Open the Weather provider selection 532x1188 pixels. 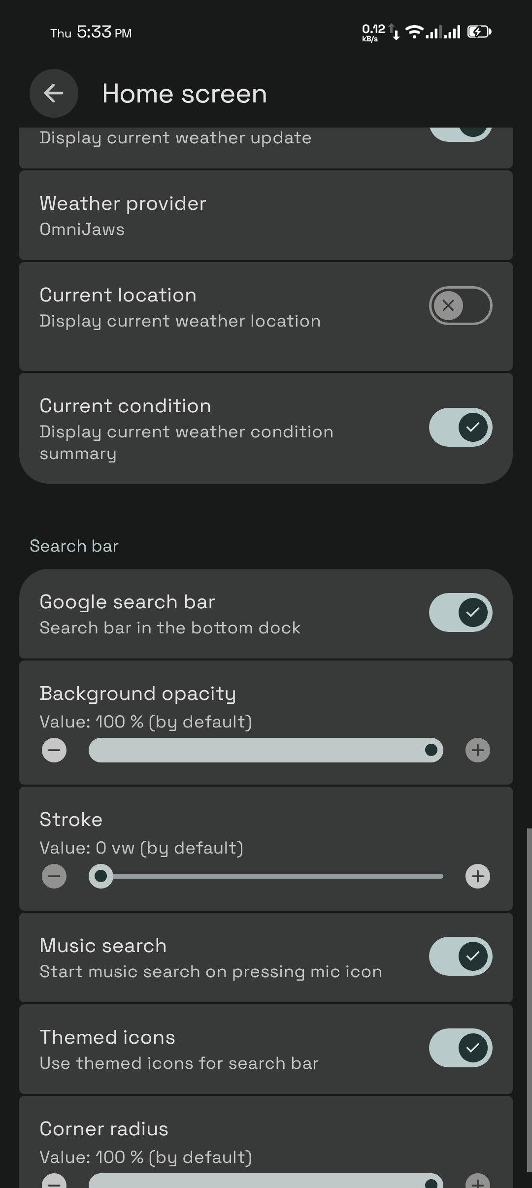tap(266, 215)
